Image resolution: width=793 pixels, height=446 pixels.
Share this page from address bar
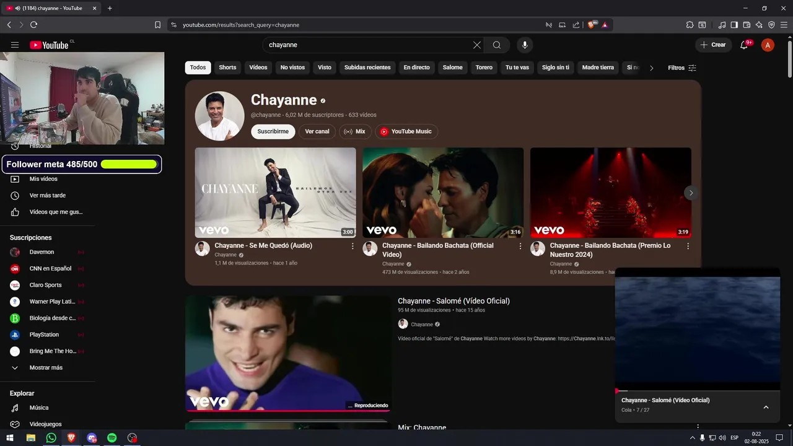576,25
